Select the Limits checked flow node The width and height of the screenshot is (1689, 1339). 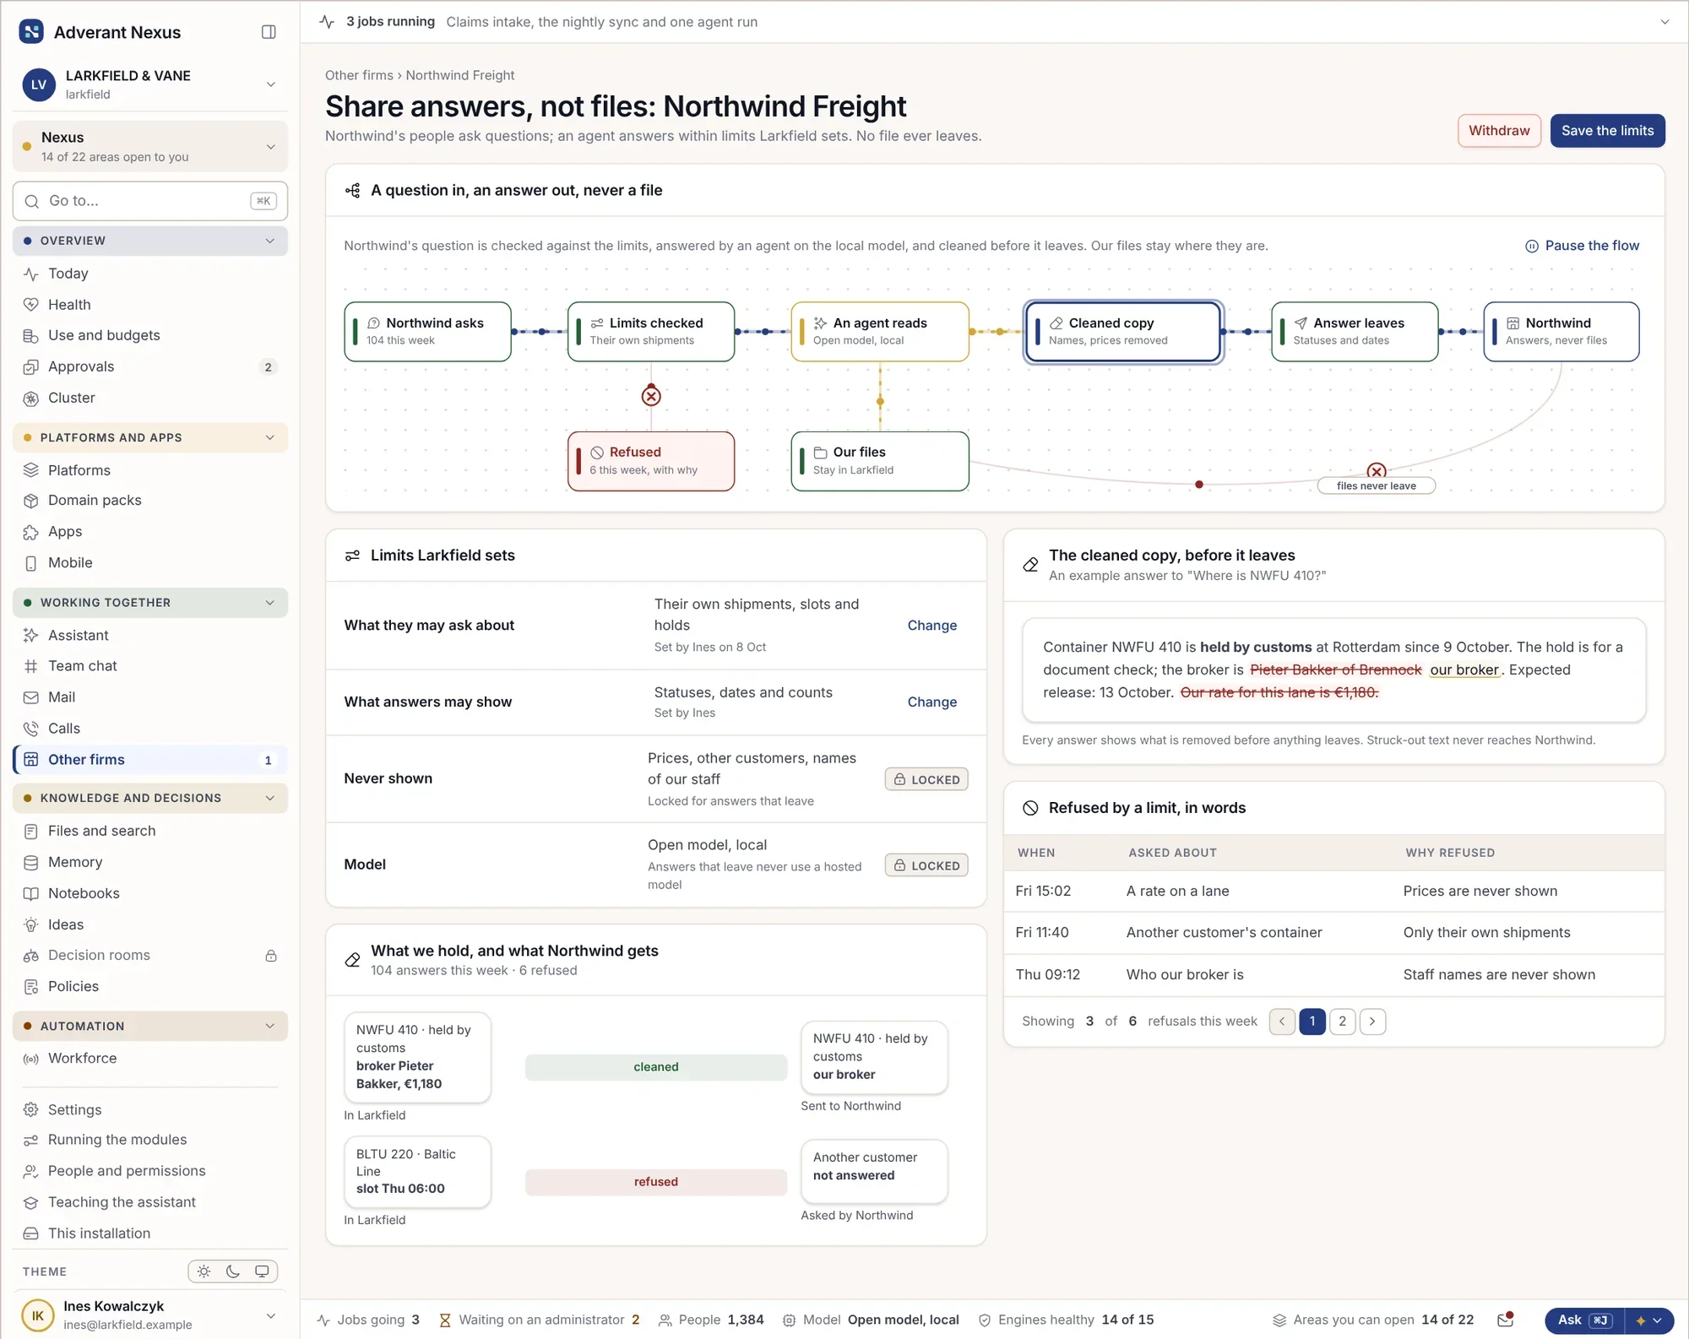point(651,332)
